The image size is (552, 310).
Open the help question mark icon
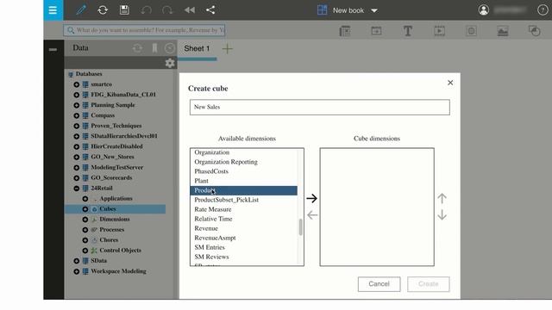(543, 9)
